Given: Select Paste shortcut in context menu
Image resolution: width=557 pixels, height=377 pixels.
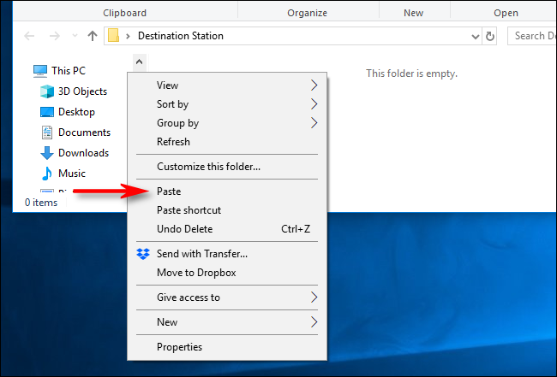Looking at the screenshot, I should click(x=189, y=210).
